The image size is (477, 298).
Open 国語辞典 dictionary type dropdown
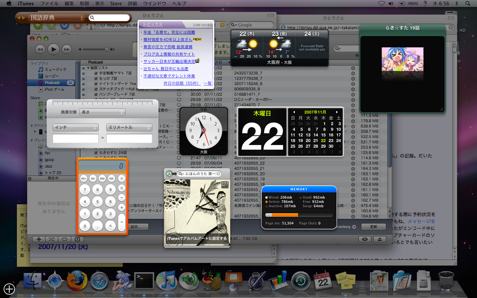[57, 18]
